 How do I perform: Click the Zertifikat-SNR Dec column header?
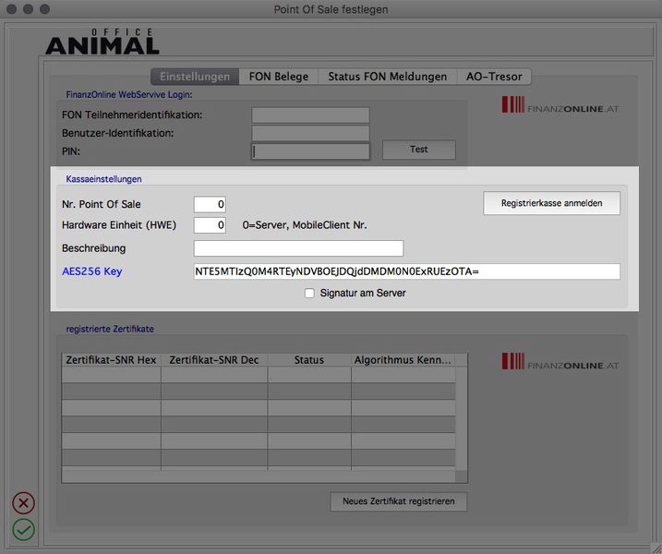click(214, 360)
